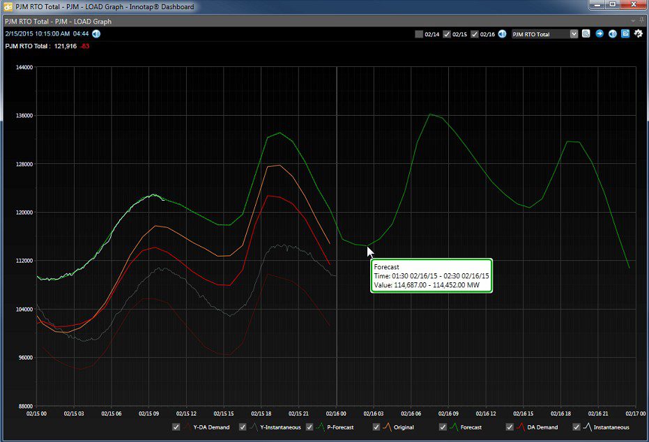Click the tooltip Value line 114,687.00 MW

[427, 285]
